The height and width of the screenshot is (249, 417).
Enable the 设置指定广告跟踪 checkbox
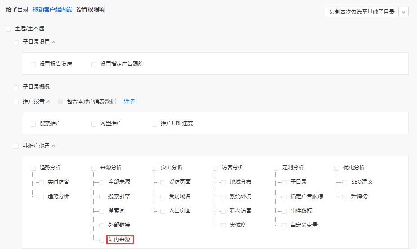click(94, 64)
